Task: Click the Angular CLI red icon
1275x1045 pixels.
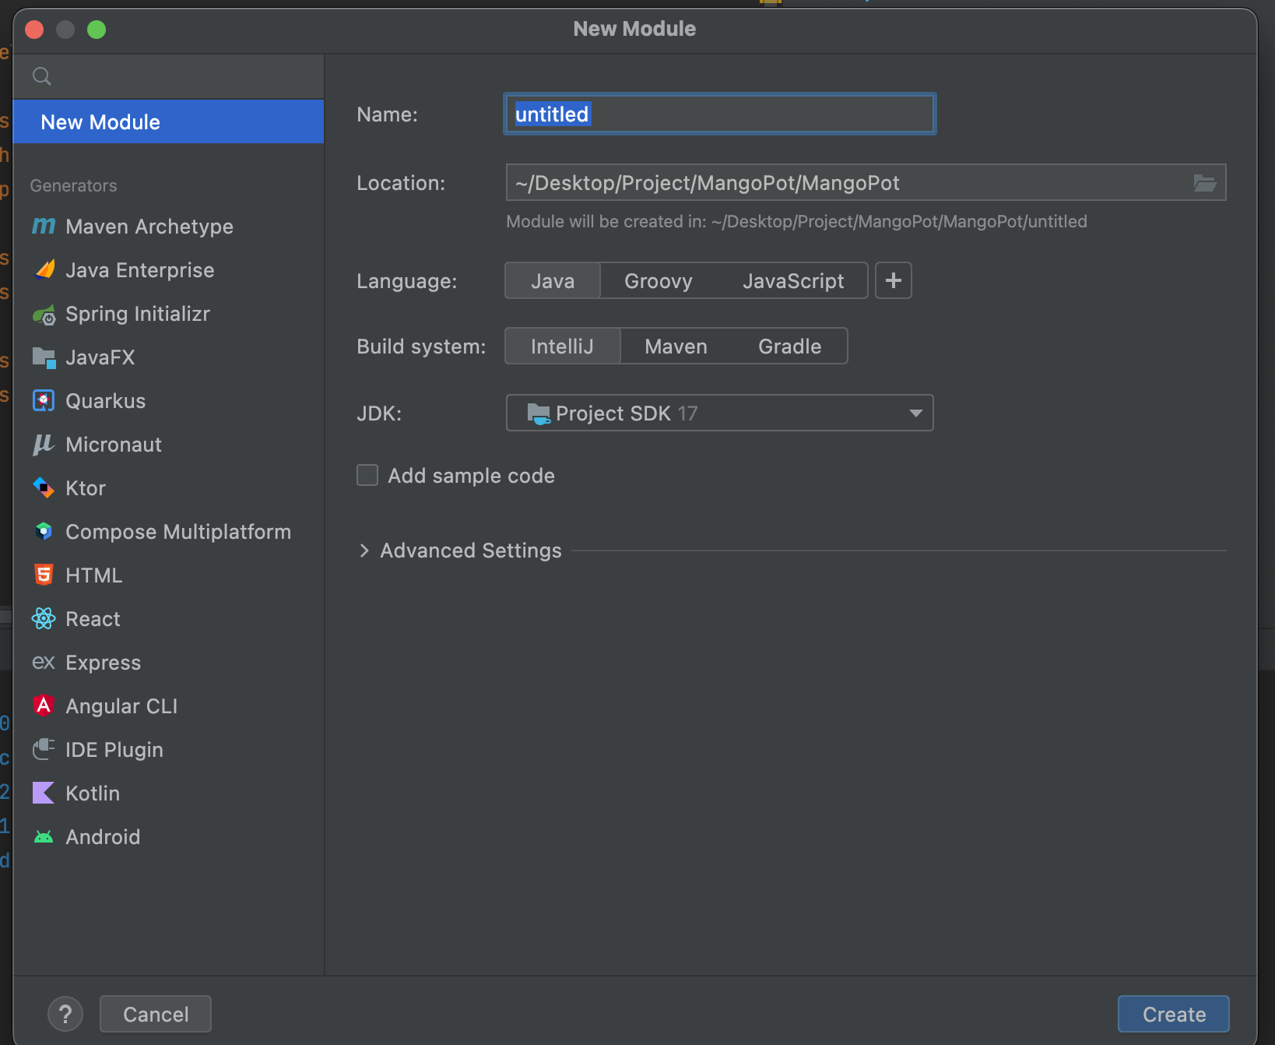Action: 44,705
